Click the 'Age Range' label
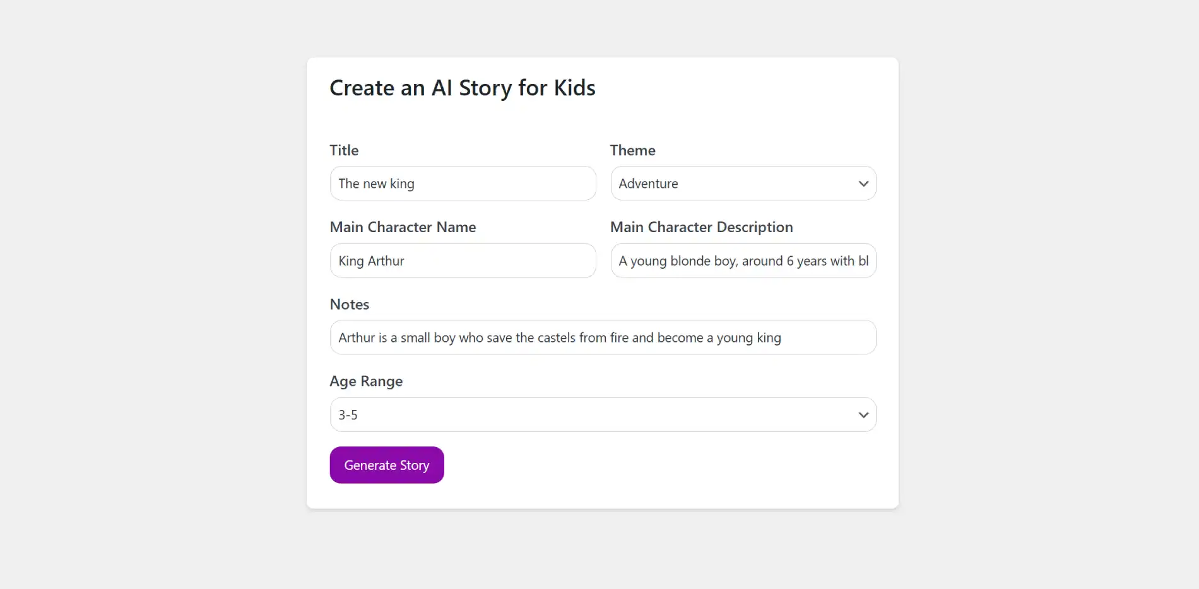This screenshot has height=589, width=1199. coord(366,382)
